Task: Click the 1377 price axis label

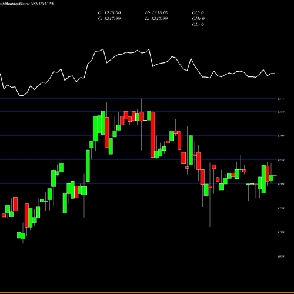Action: coord(281,99)
